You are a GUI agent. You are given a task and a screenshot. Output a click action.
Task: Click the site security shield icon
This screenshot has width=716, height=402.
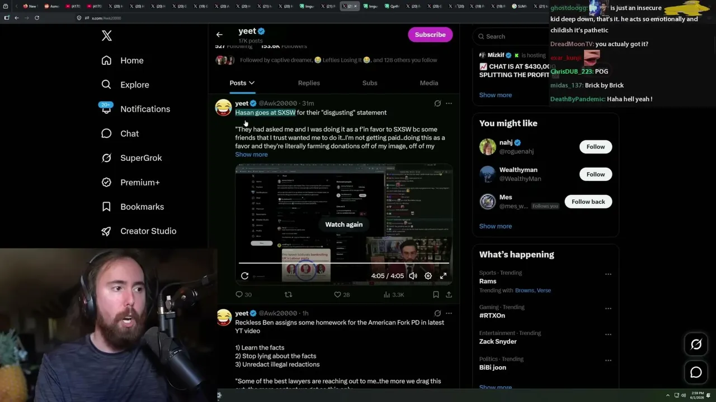[79, 18]
